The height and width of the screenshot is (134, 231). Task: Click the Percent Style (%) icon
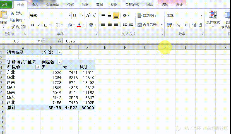(179, 25)
